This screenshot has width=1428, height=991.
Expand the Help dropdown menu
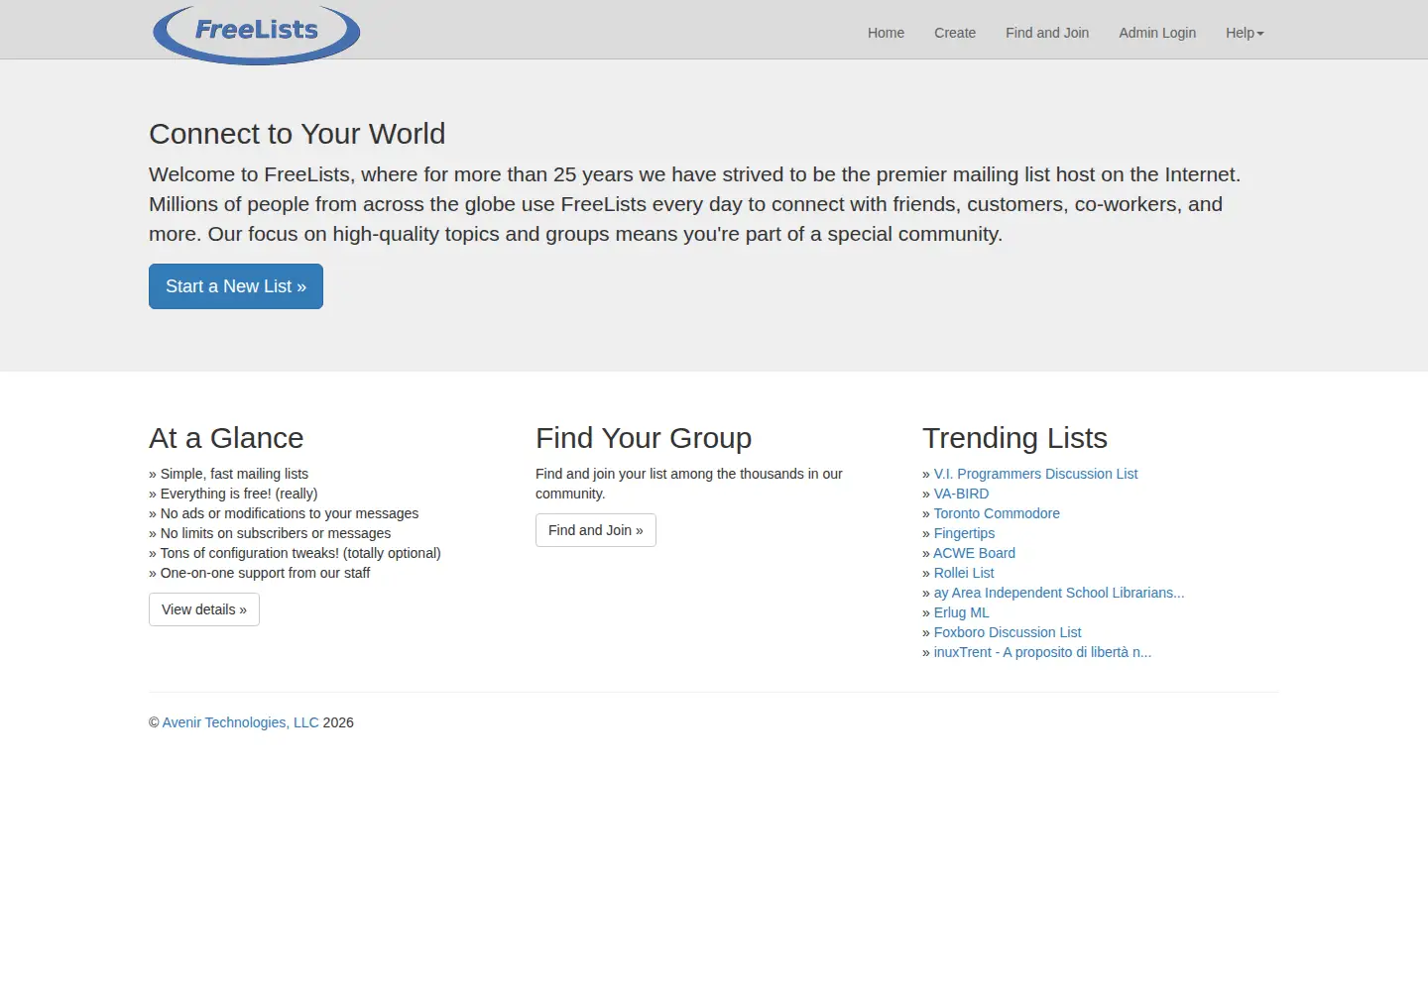(1245, 33)
